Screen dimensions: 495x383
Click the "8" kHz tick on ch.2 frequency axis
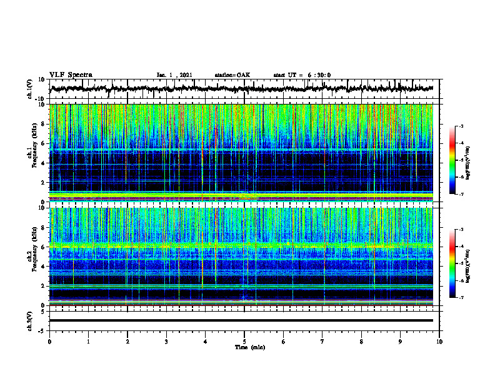tap(44, 228)
